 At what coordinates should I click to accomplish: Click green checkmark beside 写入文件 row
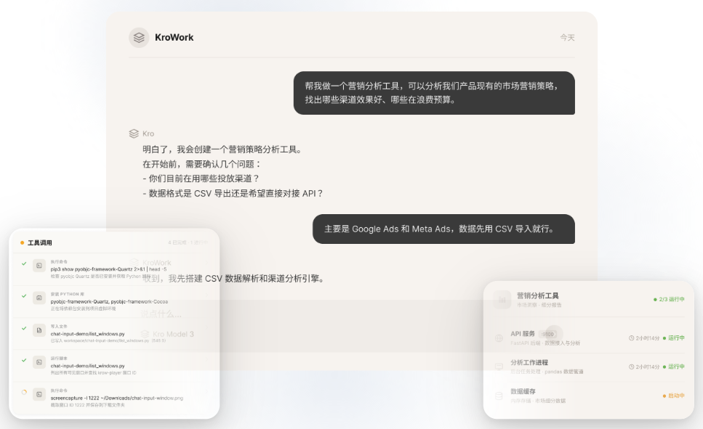click(24, 328)
